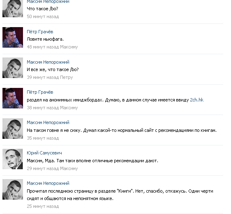Click Максим Непорожний avatar on 'На таком' comment

(x=13, y=129)
